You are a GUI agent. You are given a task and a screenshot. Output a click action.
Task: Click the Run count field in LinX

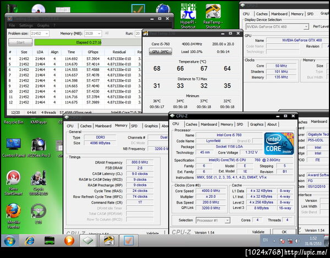[x=138, y=34]
